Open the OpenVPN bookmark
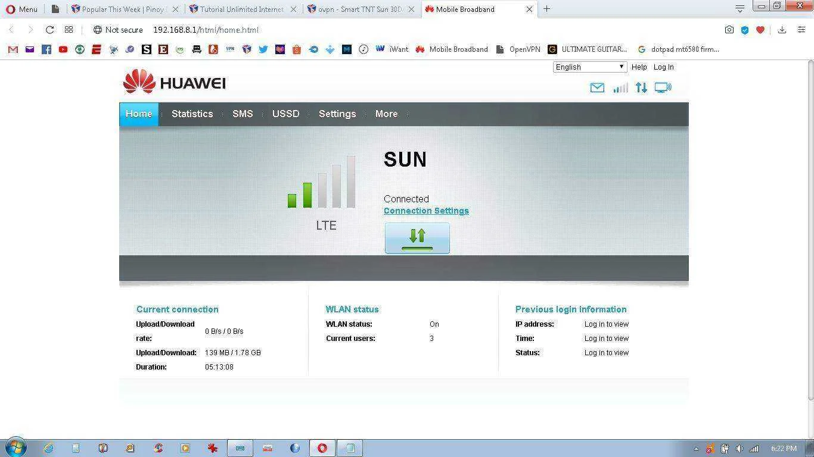Viewport: 814px width, 457px height. tap(518, 49)
